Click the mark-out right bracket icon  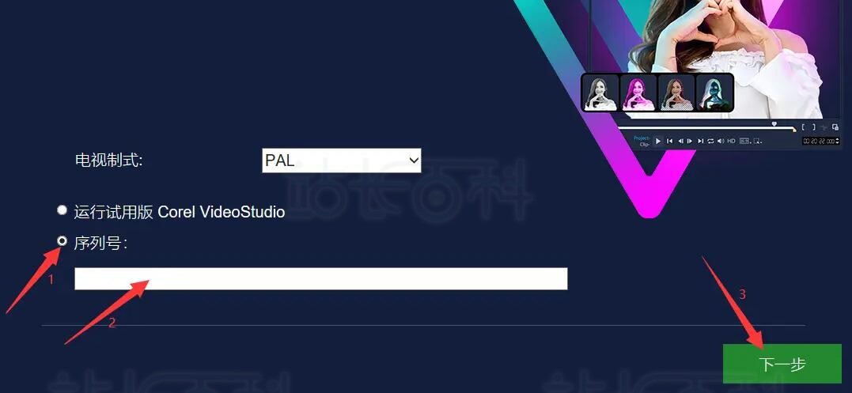click(814, 127)
